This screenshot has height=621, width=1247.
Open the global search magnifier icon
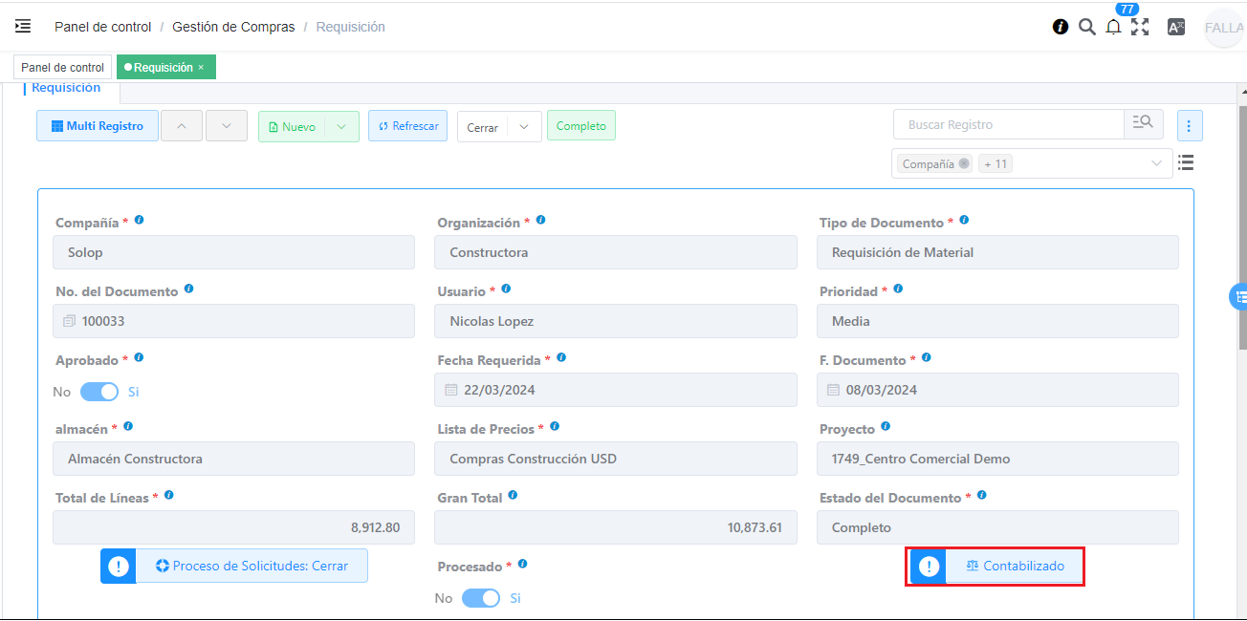(1087, 27)
